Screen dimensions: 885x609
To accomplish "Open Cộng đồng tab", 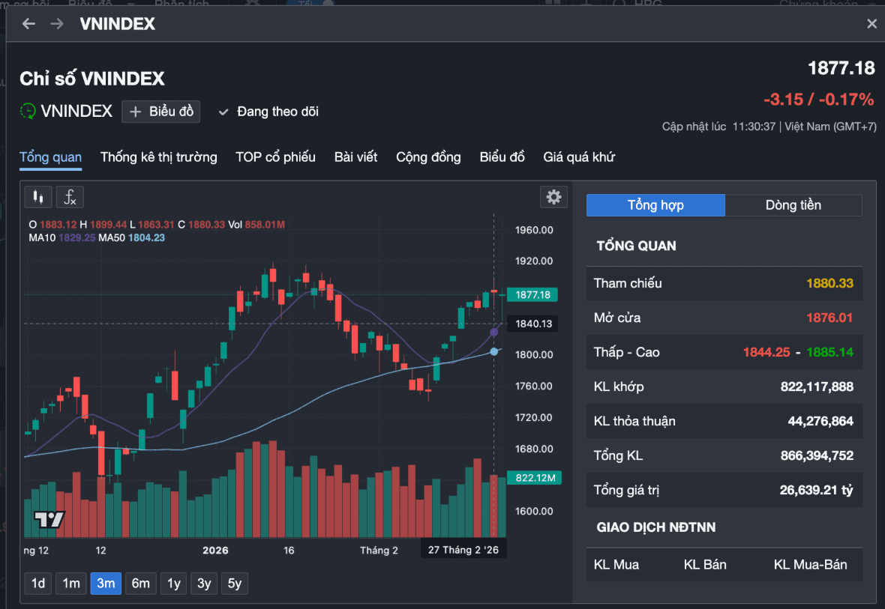I will click(428, 157).
